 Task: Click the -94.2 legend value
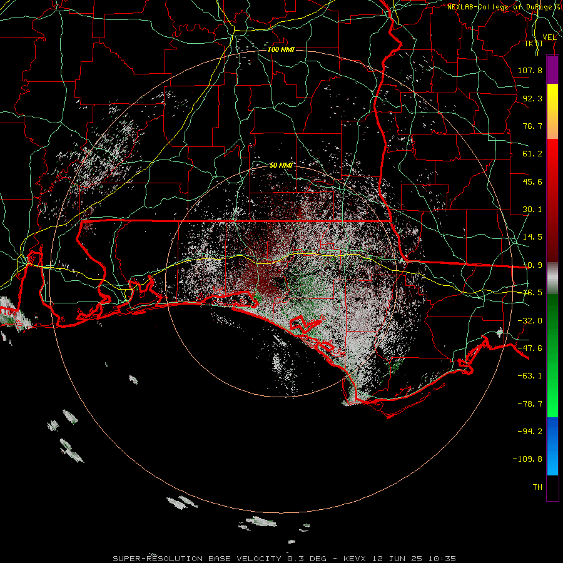coord(530,431)
